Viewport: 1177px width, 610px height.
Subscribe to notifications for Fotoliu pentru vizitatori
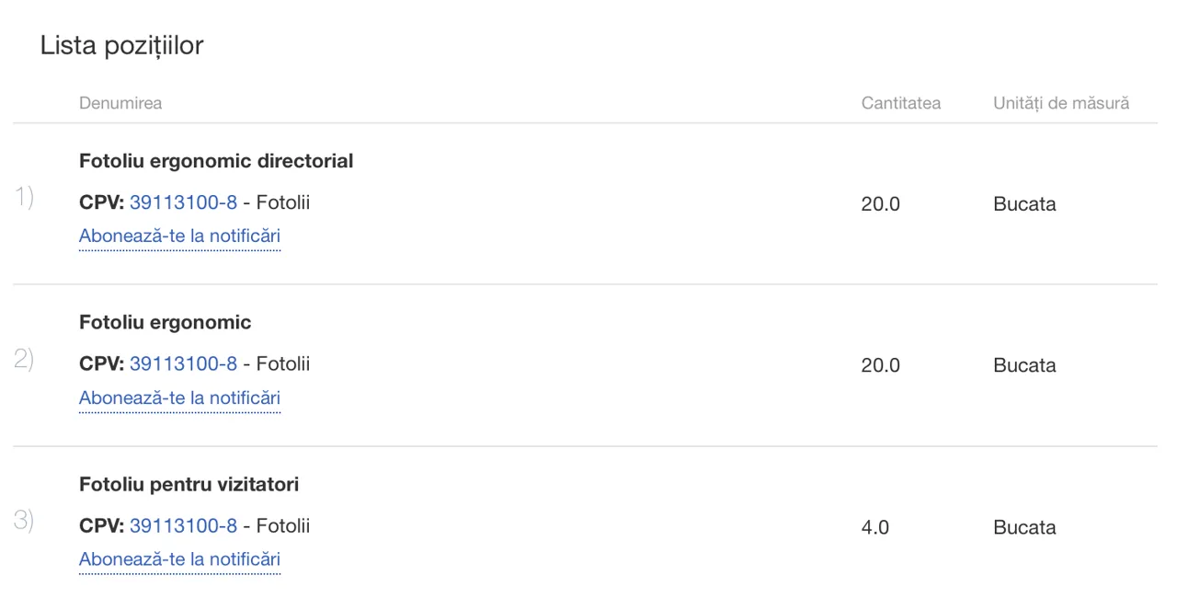coord(179,560)
